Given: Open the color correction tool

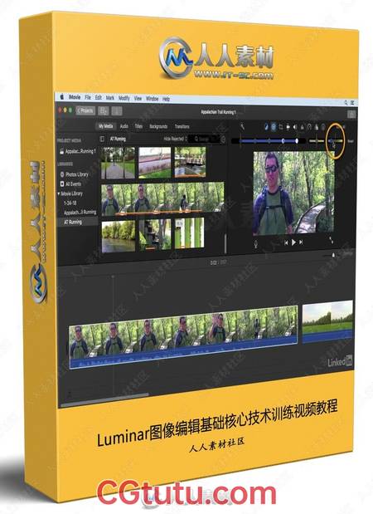Looking at the screenshot, I should click(274, 127).
